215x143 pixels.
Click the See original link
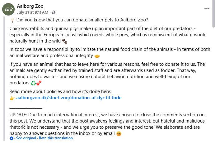coord(26,138)
